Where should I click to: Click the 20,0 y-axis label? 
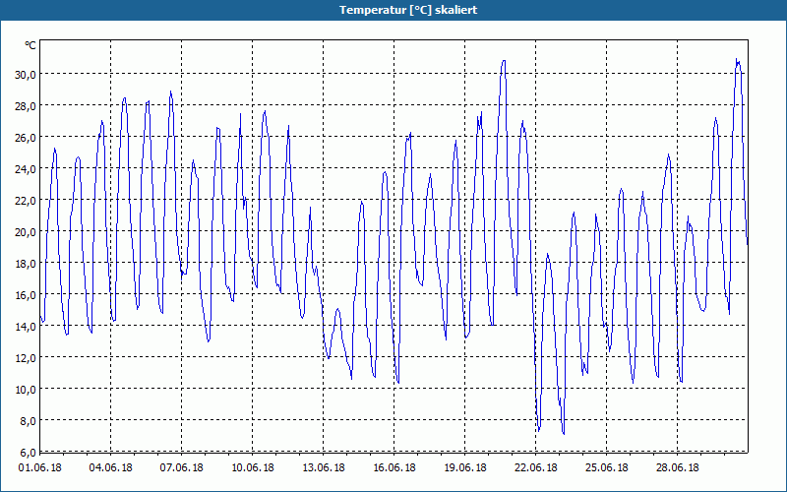coord(26,231)
